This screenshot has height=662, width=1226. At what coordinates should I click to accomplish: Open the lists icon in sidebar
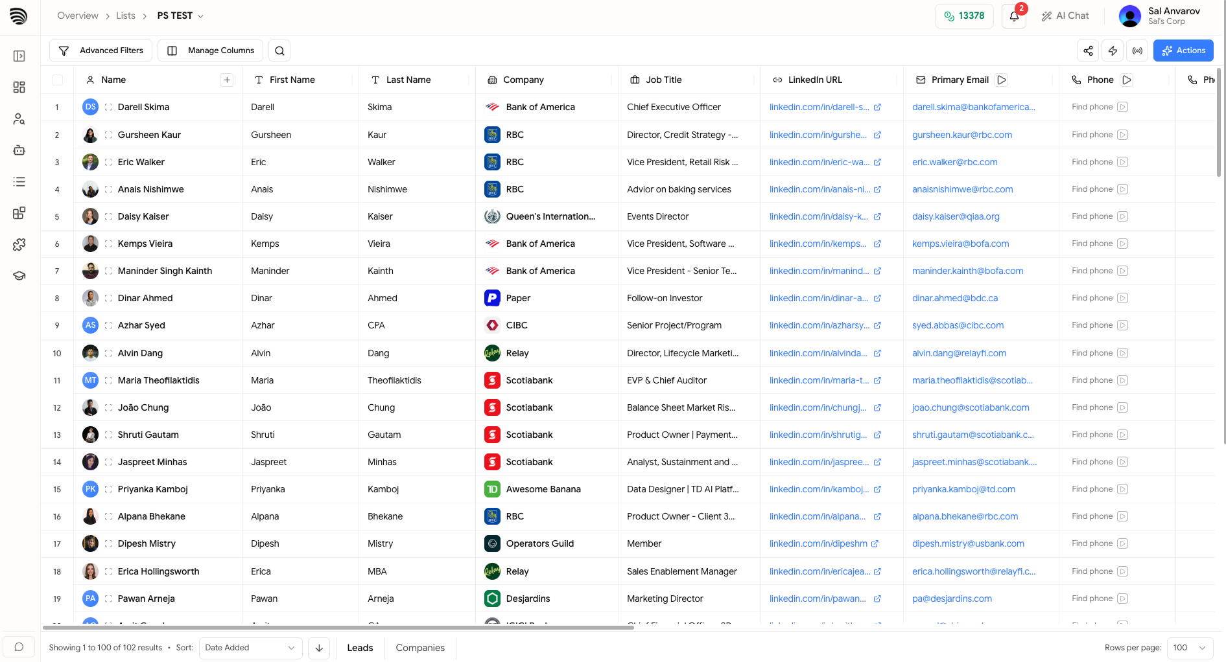(x=19, y=182)
